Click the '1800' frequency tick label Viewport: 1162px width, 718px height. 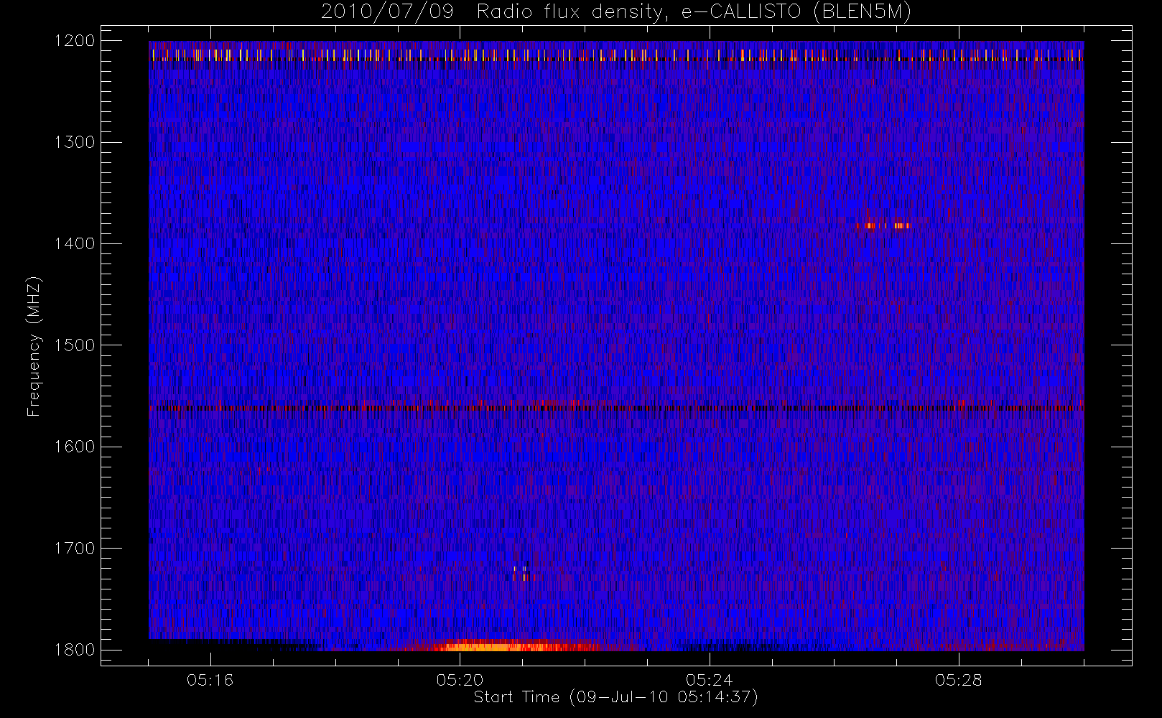tap(75, 650)
